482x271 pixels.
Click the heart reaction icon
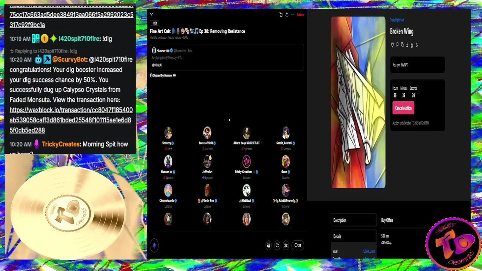pos(277,245)
